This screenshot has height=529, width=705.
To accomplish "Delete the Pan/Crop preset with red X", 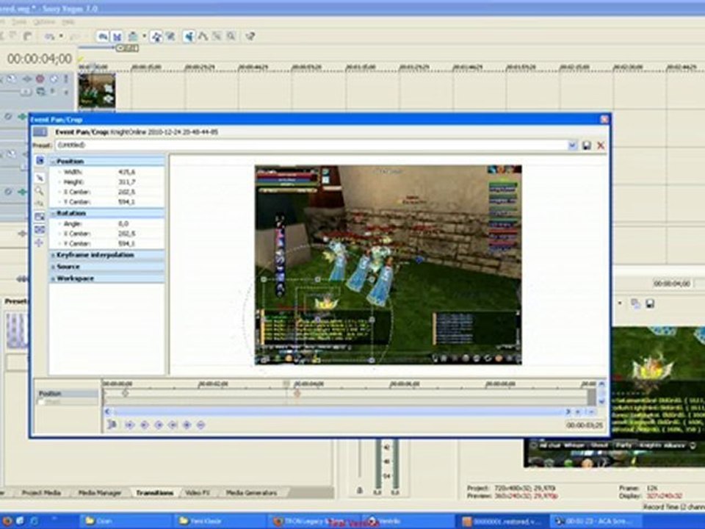I will [x=601, y=145].
